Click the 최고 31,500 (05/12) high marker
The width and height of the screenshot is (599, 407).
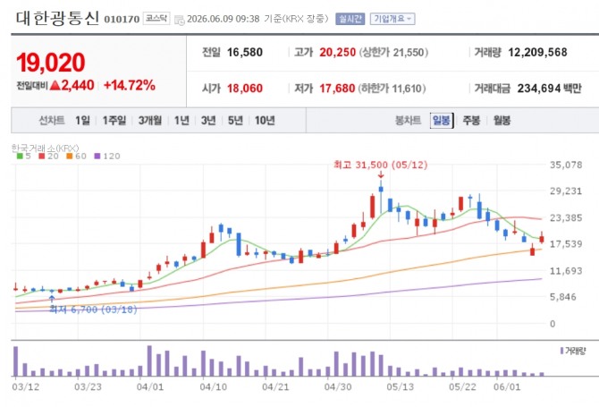pos(381,165)
